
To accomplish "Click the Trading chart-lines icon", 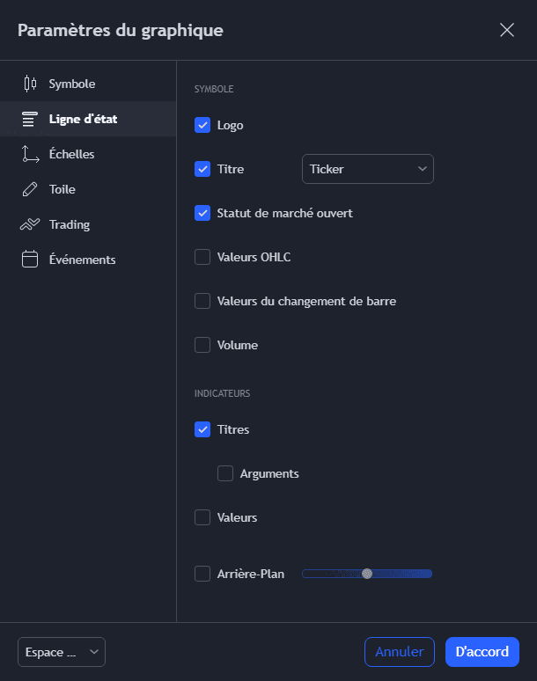I will click(30, 224).
